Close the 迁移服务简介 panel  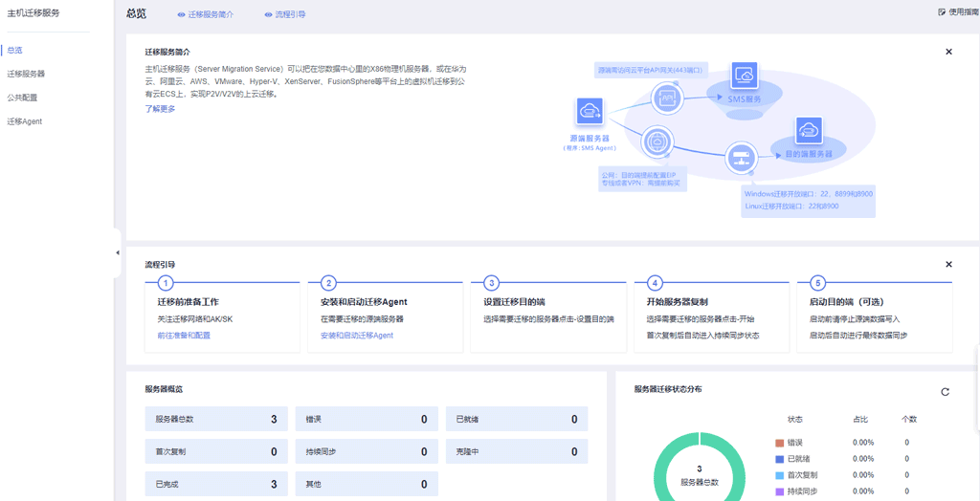point(948,52)
